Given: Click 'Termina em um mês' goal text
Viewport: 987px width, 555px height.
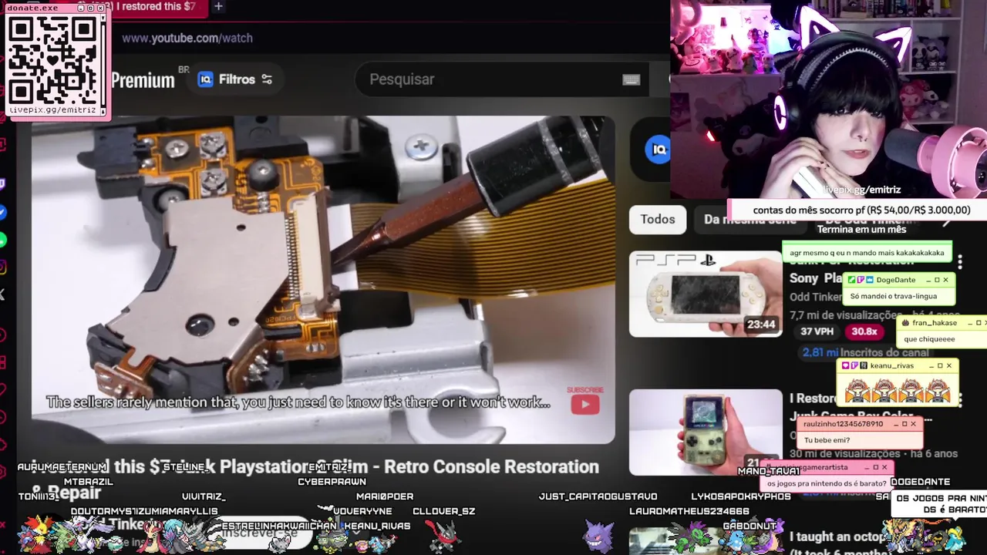Looking at the screenshot, I should tap(861, 229).
